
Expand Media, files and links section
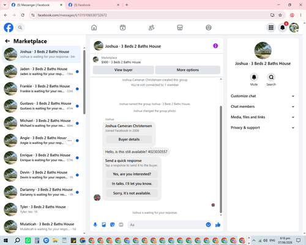click(x=263, y=117)
